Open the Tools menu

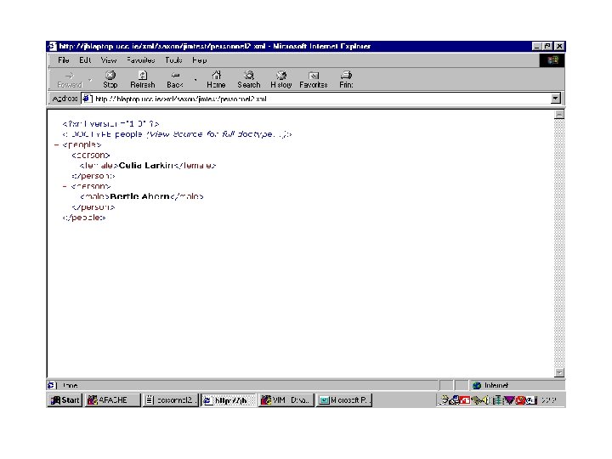tap(173, 60)
